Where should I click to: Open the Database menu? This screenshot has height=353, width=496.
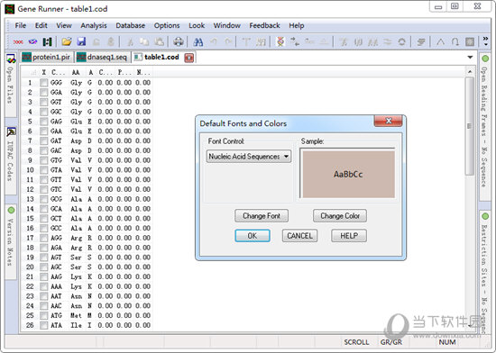click(x=131, y=25)
